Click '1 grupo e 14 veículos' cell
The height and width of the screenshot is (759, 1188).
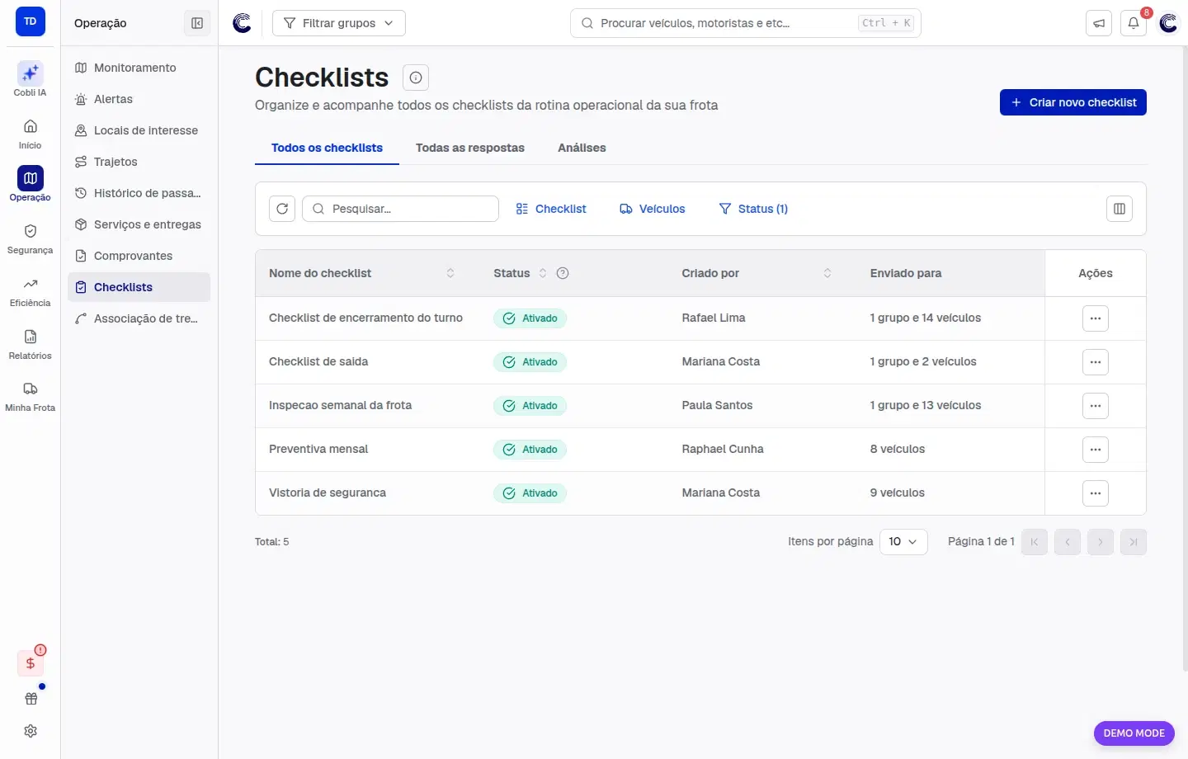[926, 318]
